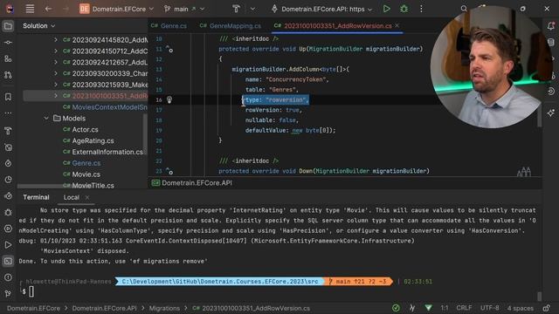Start debugging with the bug icon
This screenshot has height=314, width=559.
point(404,9)
